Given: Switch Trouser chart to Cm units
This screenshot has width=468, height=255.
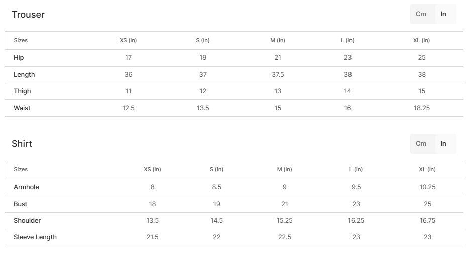Looking at the screenshot, I should point(421,14).
